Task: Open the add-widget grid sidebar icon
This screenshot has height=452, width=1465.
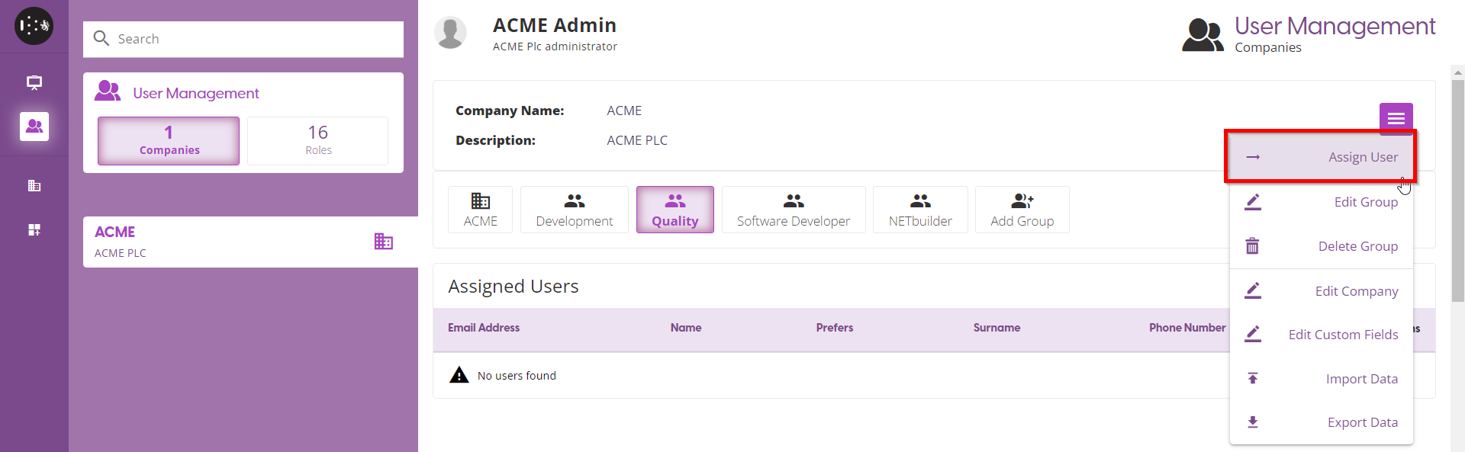Action: (34, 230)
